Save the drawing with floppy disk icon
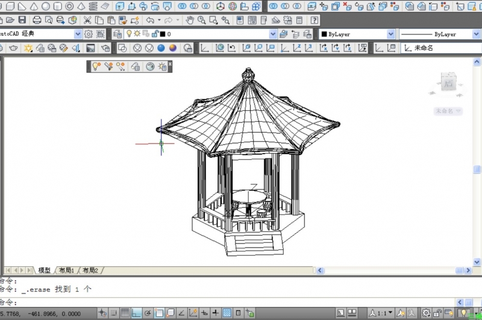Image resolution: width=482 pixels, height=320 pixels. 22,20
